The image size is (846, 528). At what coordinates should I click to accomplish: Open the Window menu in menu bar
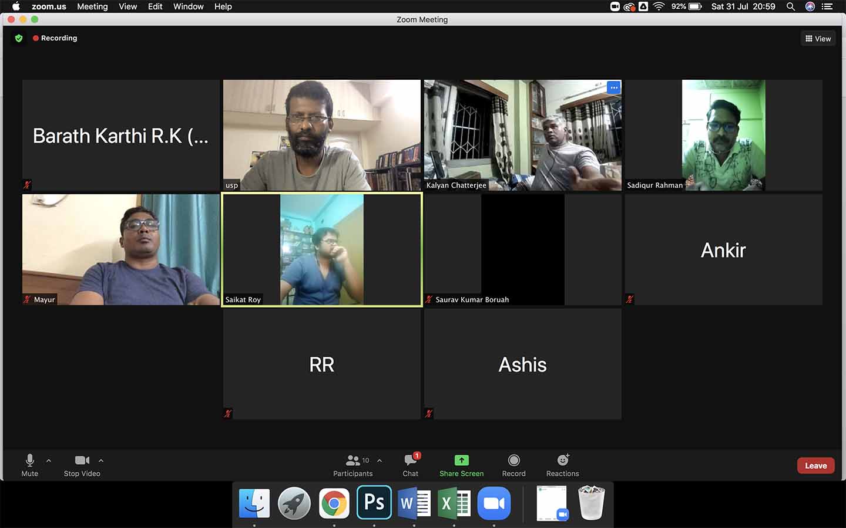click(188, 6)
